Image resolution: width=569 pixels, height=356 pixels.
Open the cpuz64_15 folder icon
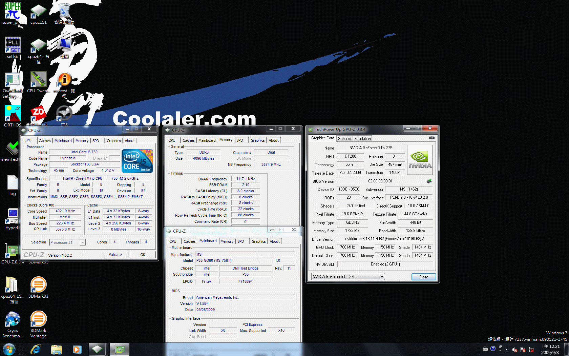click(13, 290)
